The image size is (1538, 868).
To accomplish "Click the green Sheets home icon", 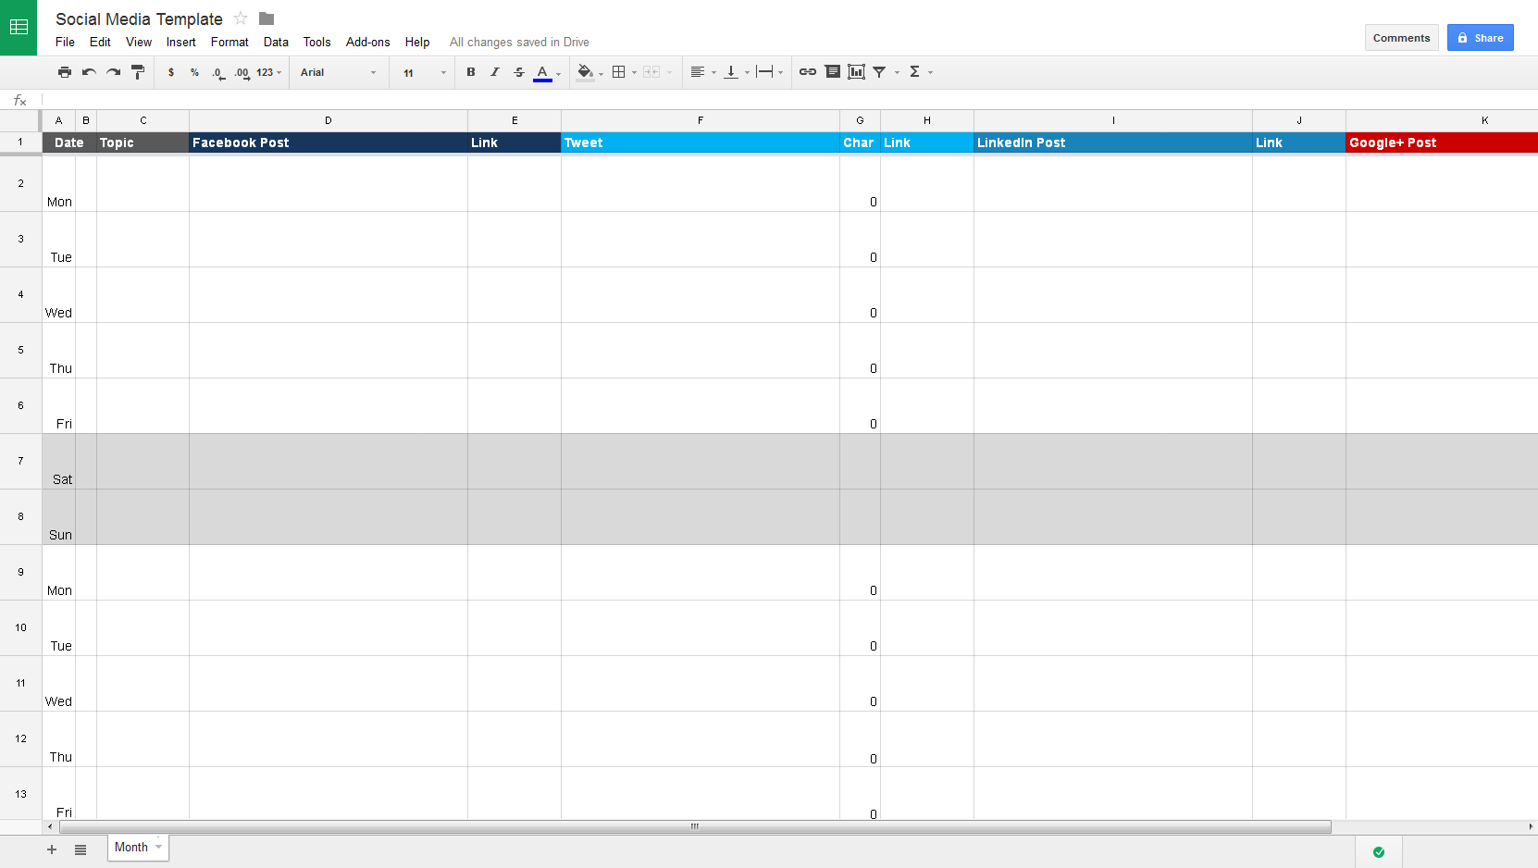I will point(19,28).
